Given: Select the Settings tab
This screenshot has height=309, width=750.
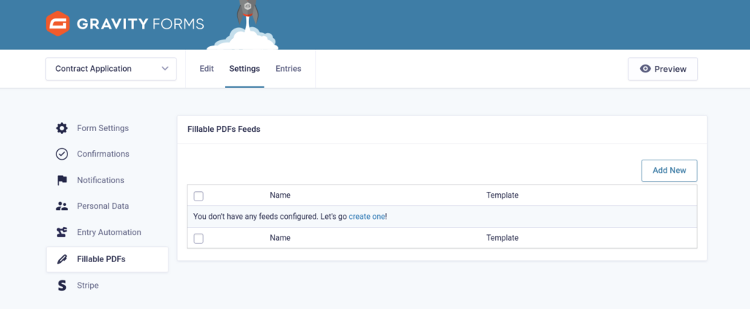Looking at the screenshot, I should click(245, 69).
